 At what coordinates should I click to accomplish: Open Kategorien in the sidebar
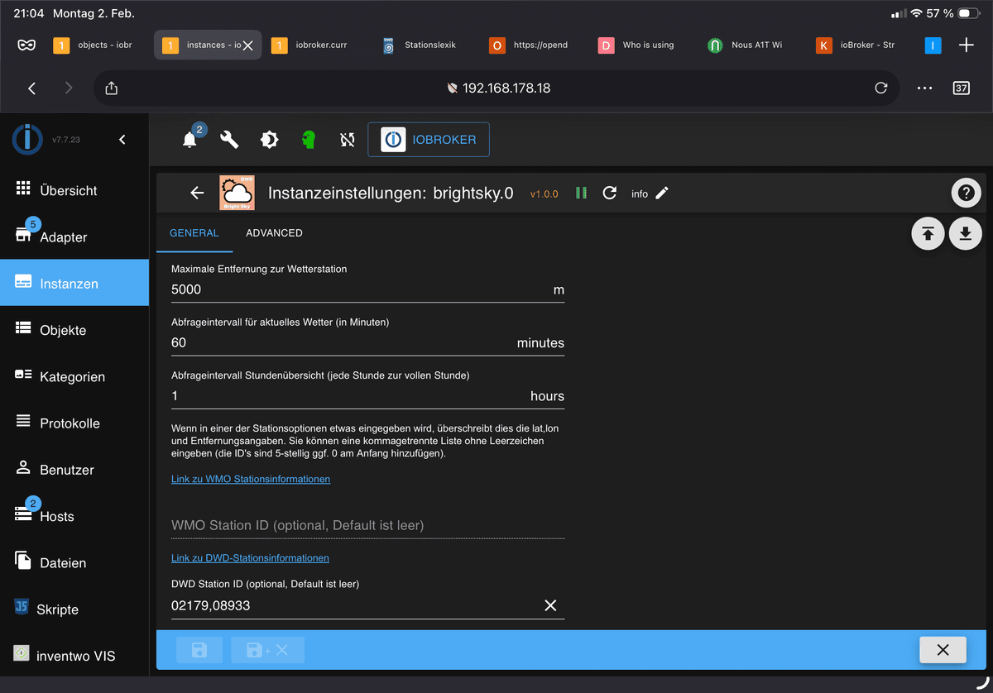[74, 376]
